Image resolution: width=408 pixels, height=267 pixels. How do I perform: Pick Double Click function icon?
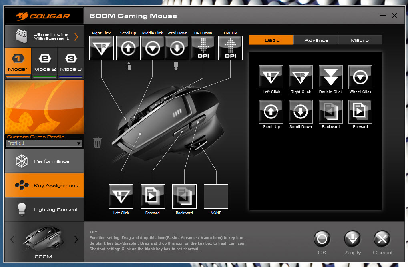point(331,77)
